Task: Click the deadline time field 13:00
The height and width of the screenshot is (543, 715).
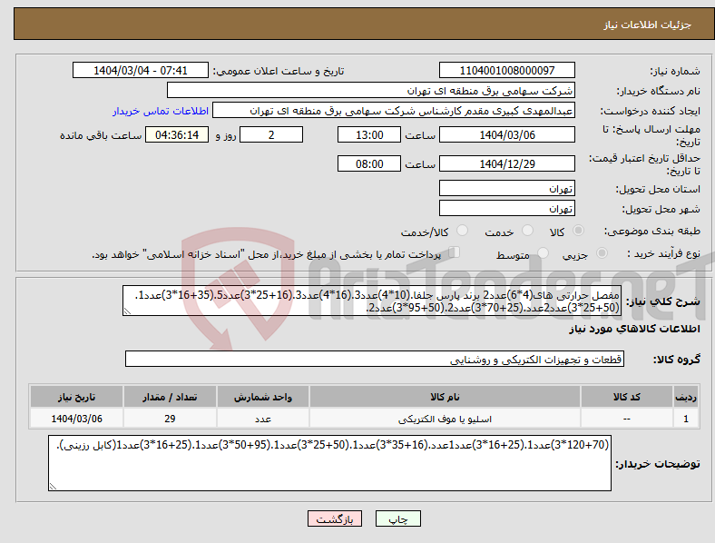Action: coord(369,135)
